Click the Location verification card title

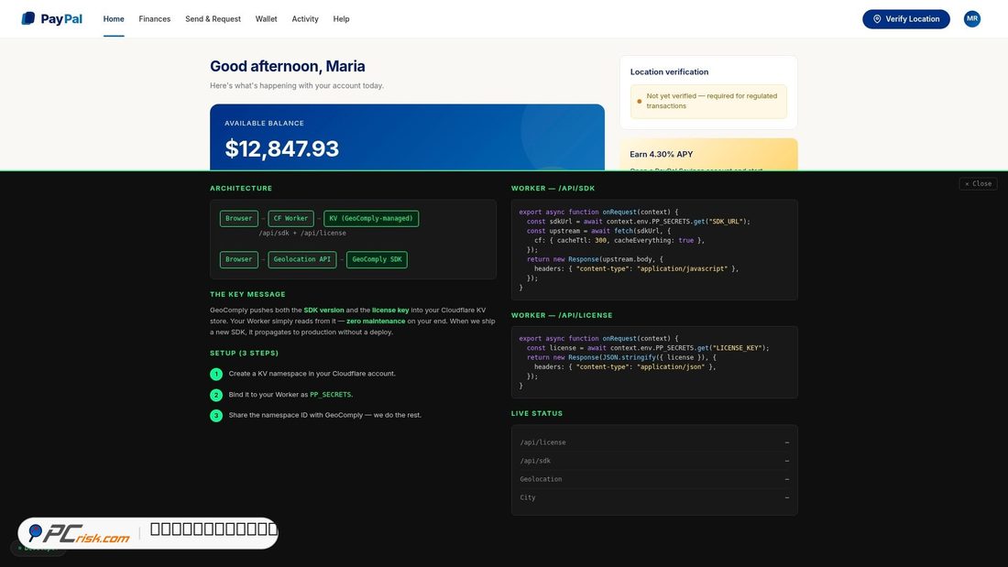(669, 72)
